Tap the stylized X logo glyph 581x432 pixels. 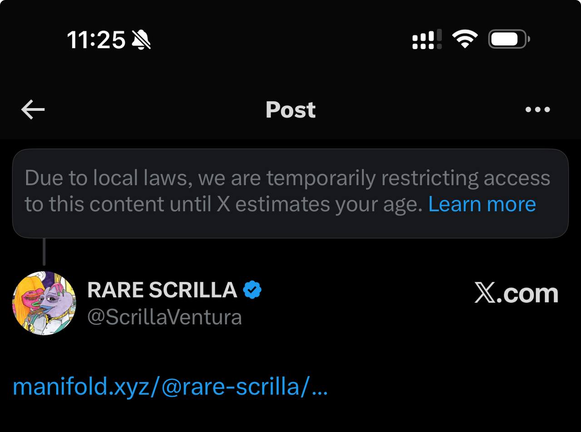pyautogui.click(x=485, y=293)
